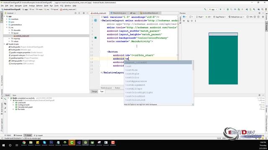Click the Android Studio taskbar icon
Viewport: 268px width, 150px height.
coord(85,142)
